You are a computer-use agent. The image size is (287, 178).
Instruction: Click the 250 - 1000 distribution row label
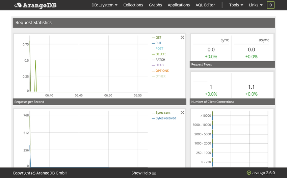[x=204, y=153]
